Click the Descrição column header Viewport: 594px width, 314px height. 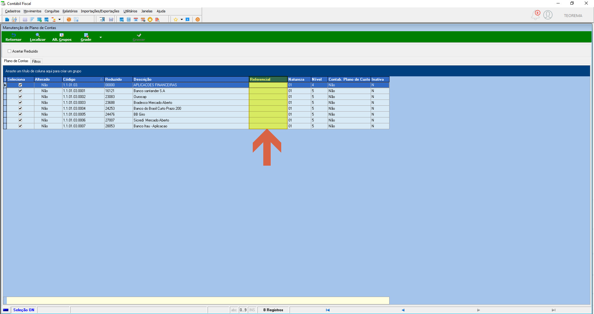tap(191, 79)
